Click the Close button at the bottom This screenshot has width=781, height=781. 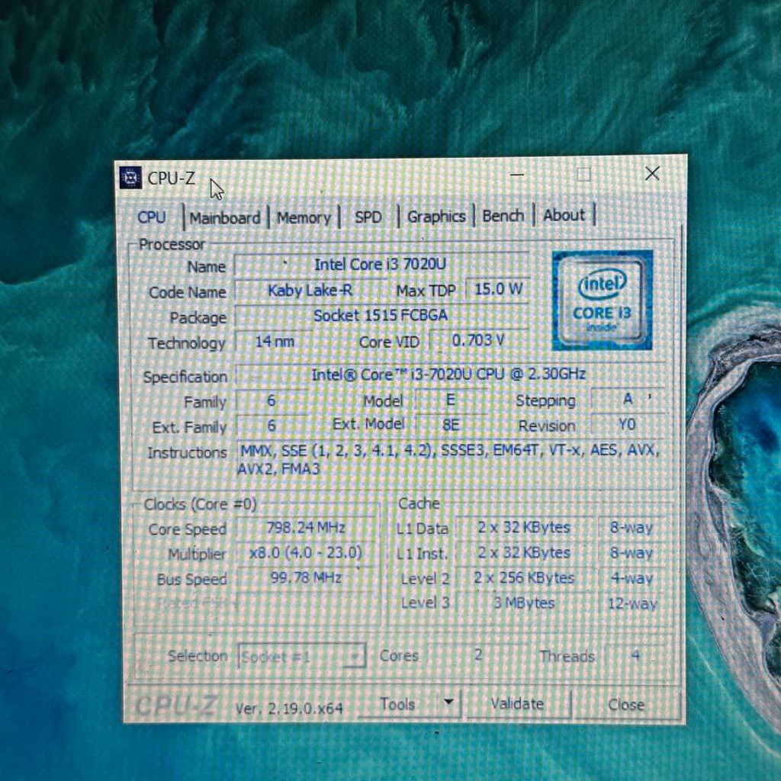[x=626, y=704]
